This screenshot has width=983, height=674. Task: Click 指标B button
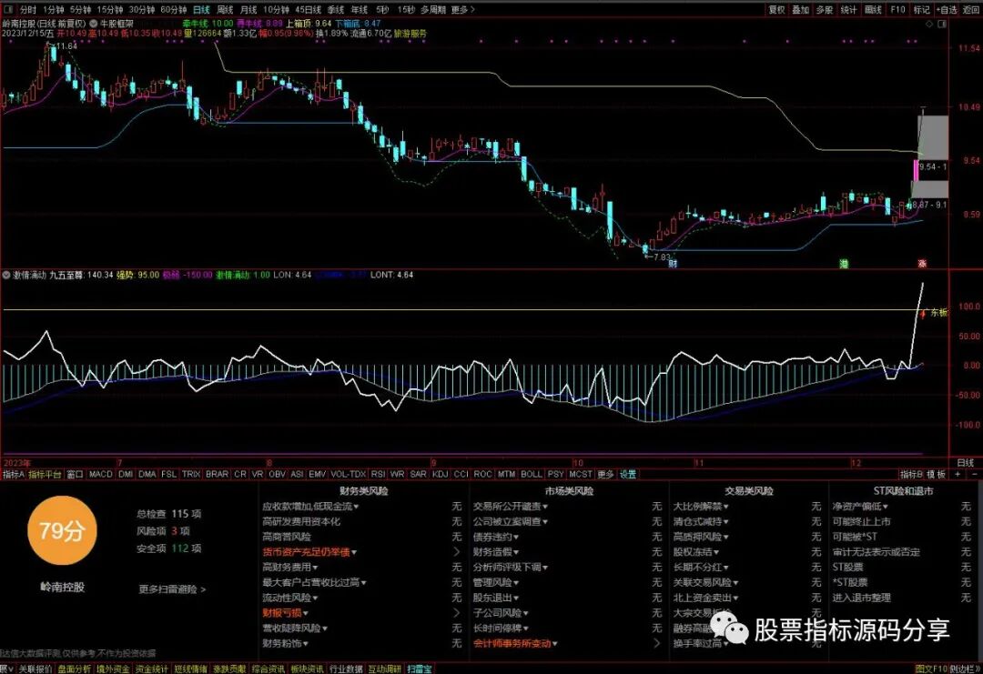click(911, 475)
